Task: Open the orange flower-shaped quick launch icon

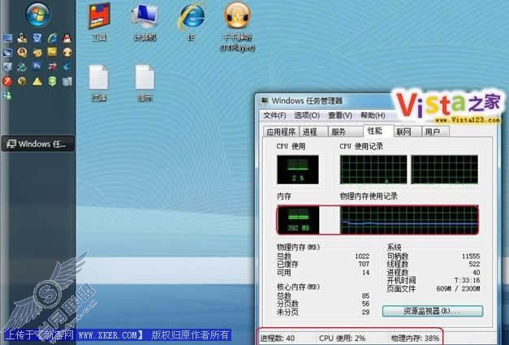Action: 37,52
